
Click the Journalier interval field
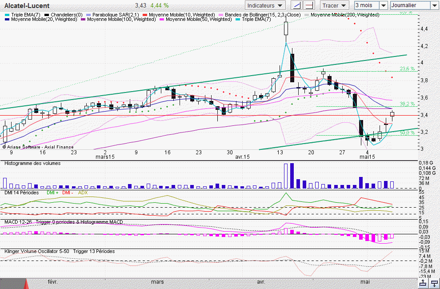(x=410, y=5)
